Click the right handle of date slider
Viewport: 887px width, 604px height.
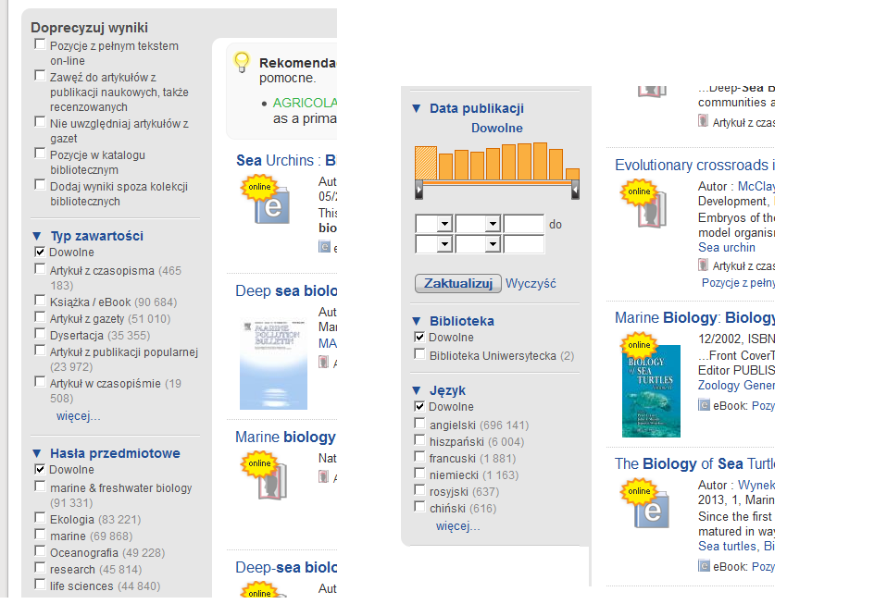coord(575,190)
